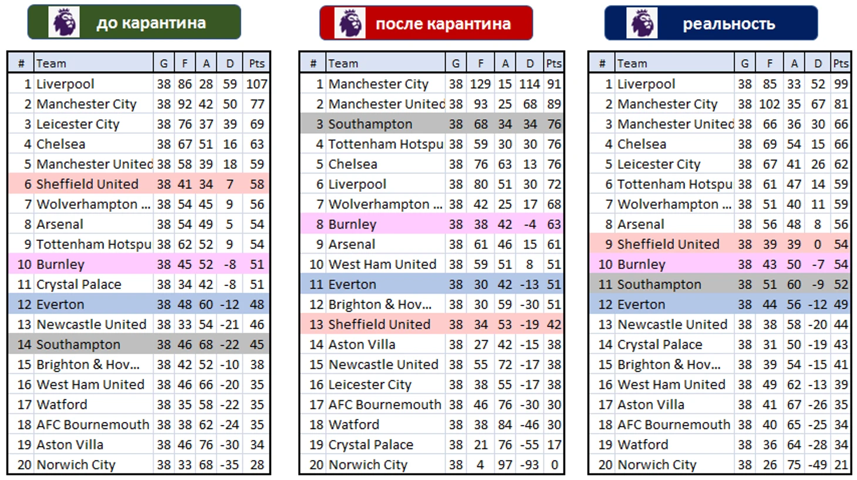Image resolution: width=857 pixels, height=480 pixels.
Task: Select the blue "реальность" banner title
Action: tap(728, 24)
